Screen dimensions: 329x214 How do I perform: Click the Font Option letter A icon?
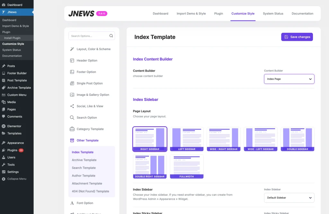[x=72, y=203]
